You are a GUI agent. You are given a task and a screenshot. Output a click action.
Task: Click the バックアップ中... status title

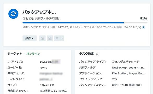coord(39,12)
